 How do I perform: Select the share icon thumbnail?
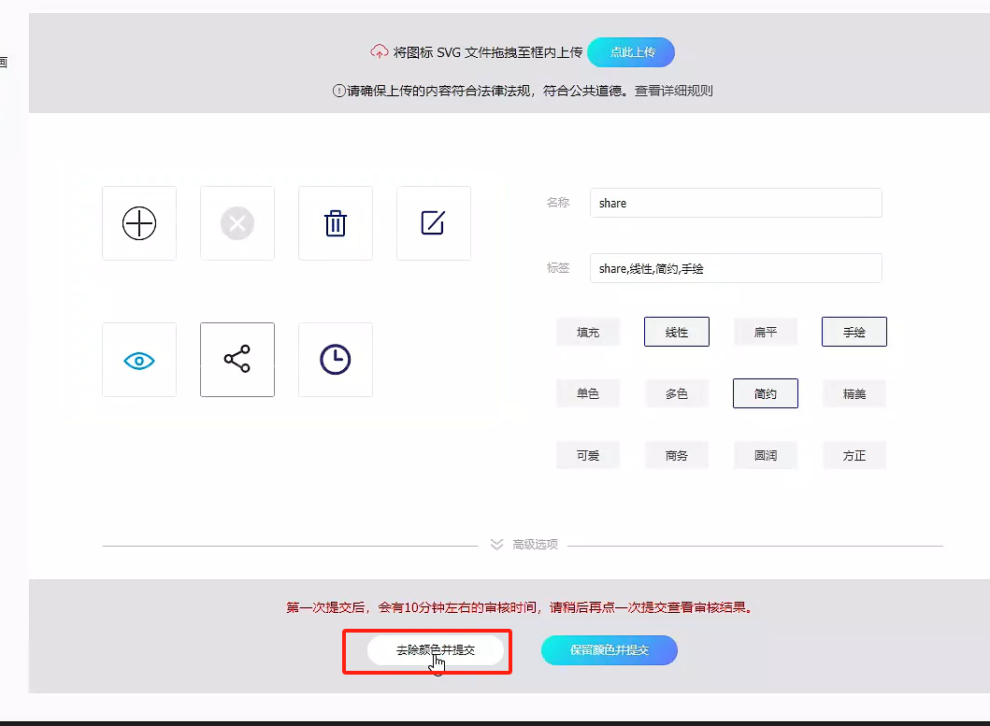pos(237,360)
